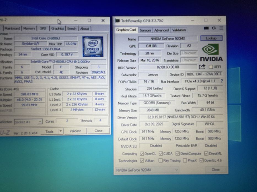The width and height of the screenshot is (257, 192).
Task: Click the GPU-Z screenshot camera icon
Action: click(206, 28)
